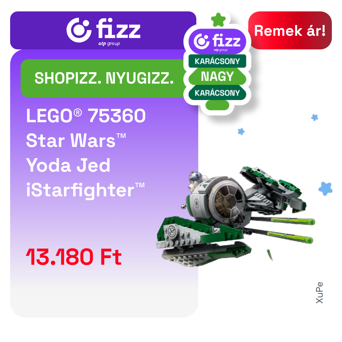Click the 13.180 Ft price
Viewport: 342px width, 342px height.
(73, 257)
